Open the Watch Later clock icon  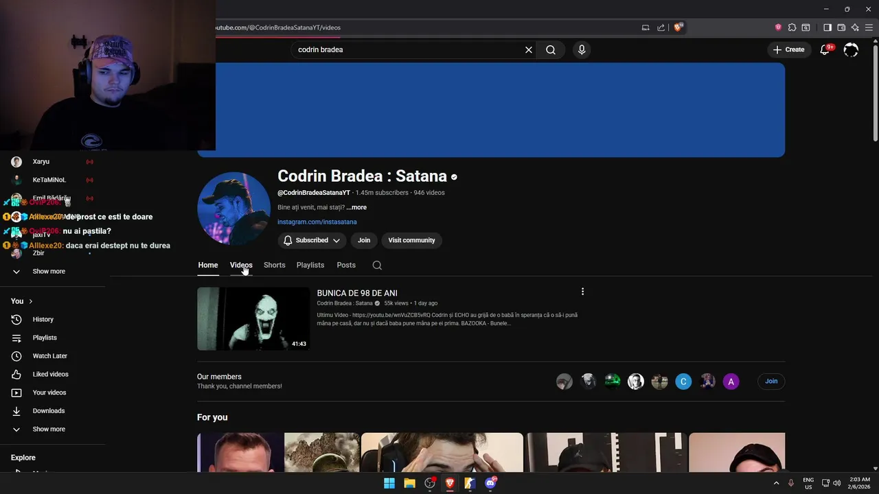[x=16, y=356]
